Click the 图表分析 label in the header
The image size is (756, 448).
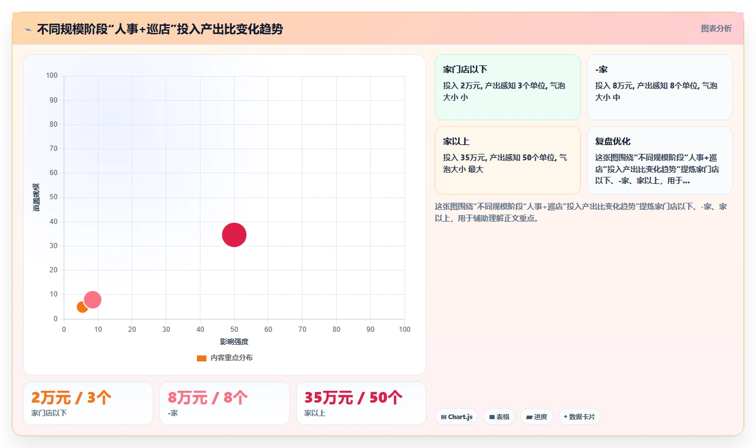pyautogui.click(x=716, y=28)
